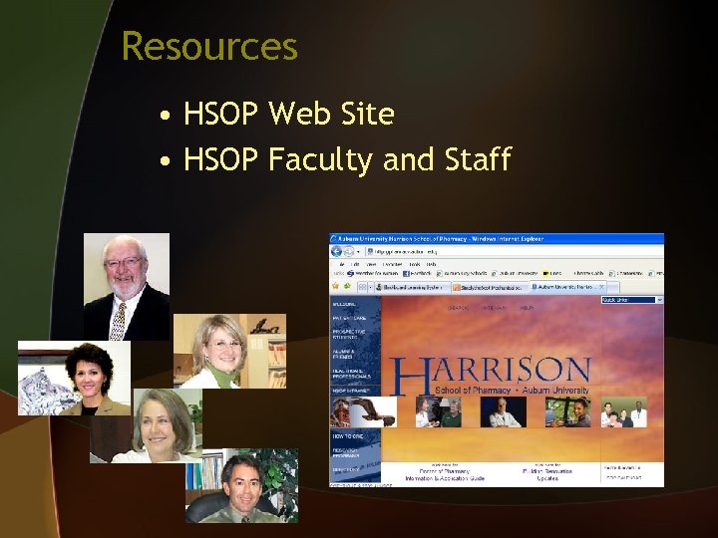Click the browser Back arrow button
Viewport: 718px width, 538px height.
tap(337, 251)
